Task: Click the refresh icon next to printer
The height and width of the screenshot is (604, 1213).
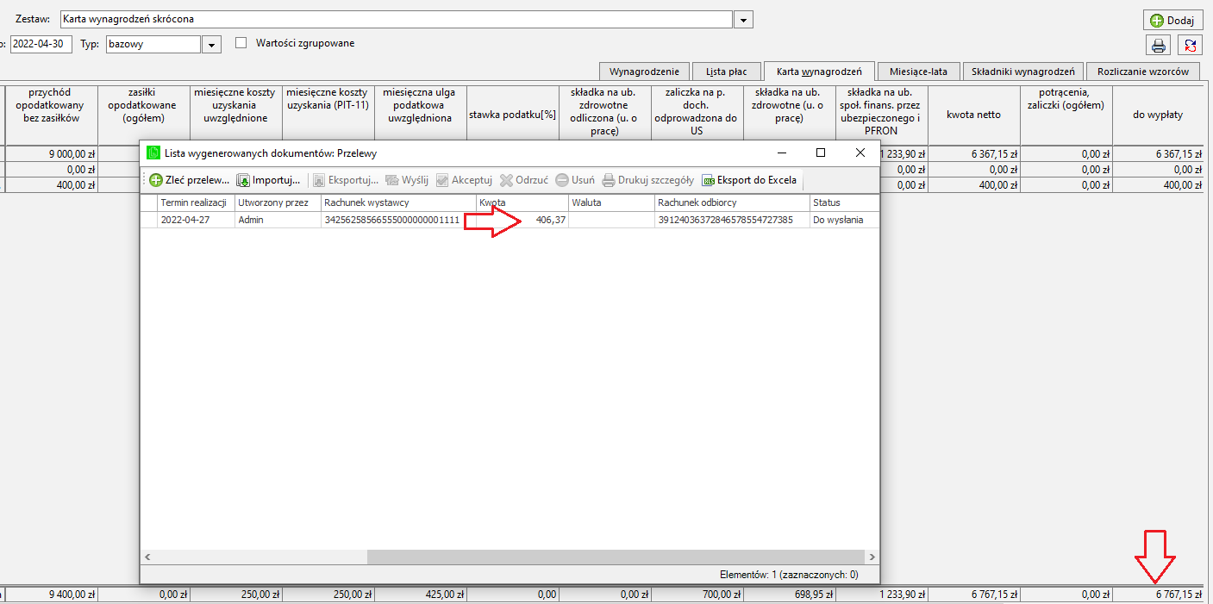Action: [x=1190, y=46]
